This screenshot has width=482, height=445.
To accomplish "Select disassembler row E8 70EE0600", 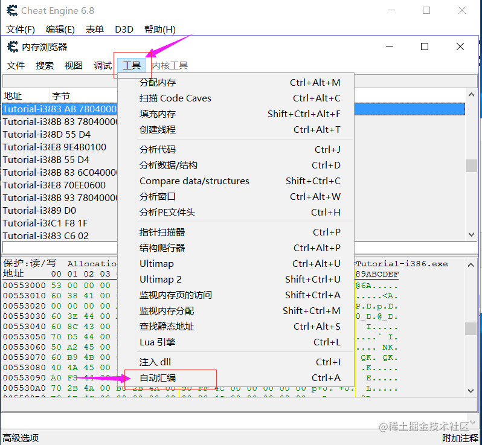I will pyautogui.click(x=60, y=185).
